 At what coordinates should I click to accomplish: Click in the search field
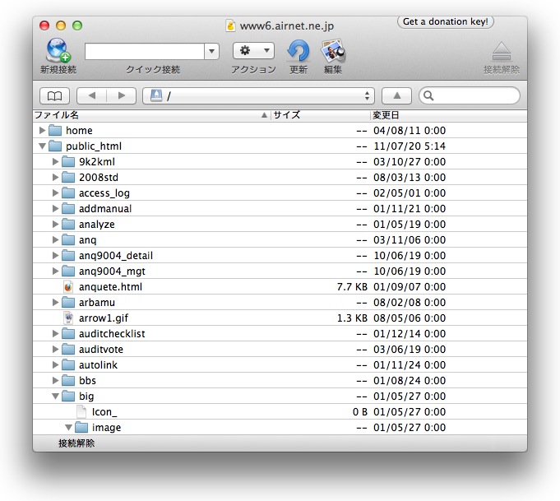(470, 95)
